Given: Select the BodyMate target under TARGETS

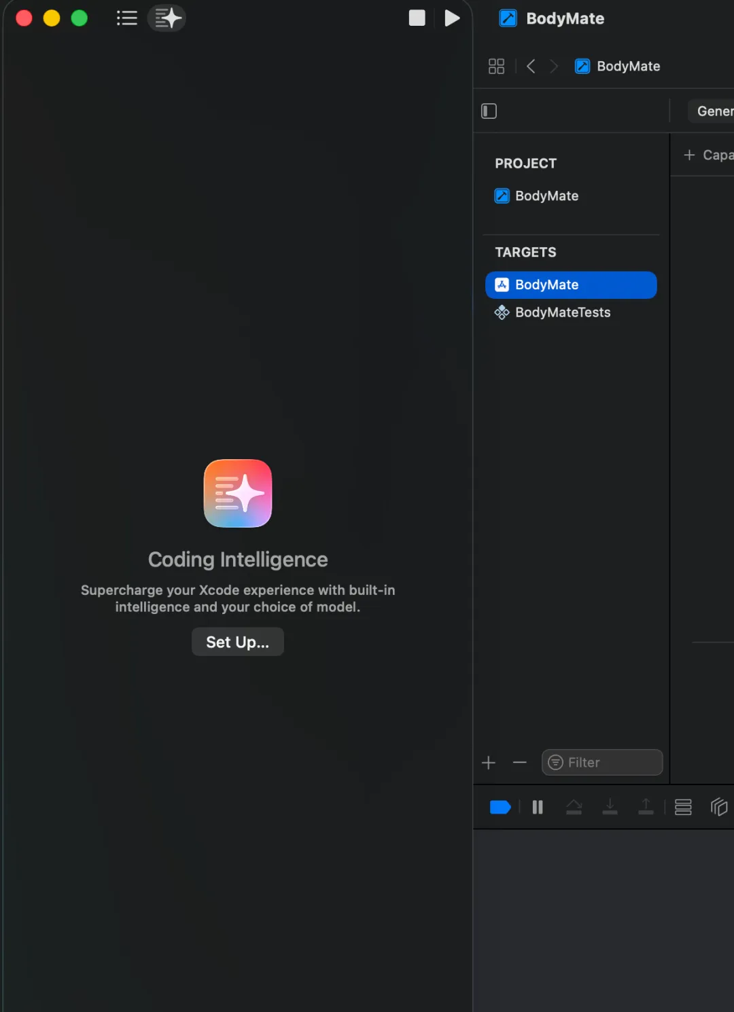Looking at the screenshot, I should pos(571,285).
